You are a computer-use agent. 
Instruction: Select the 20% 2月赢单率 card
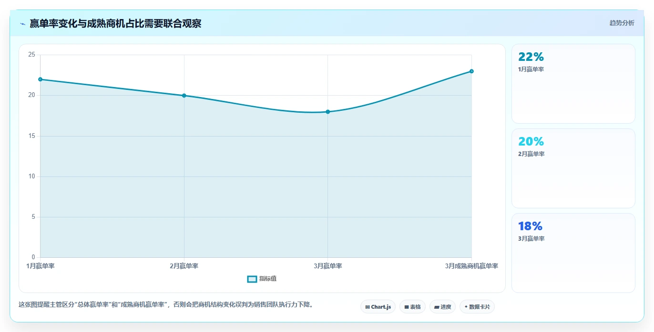coord(573,168)
